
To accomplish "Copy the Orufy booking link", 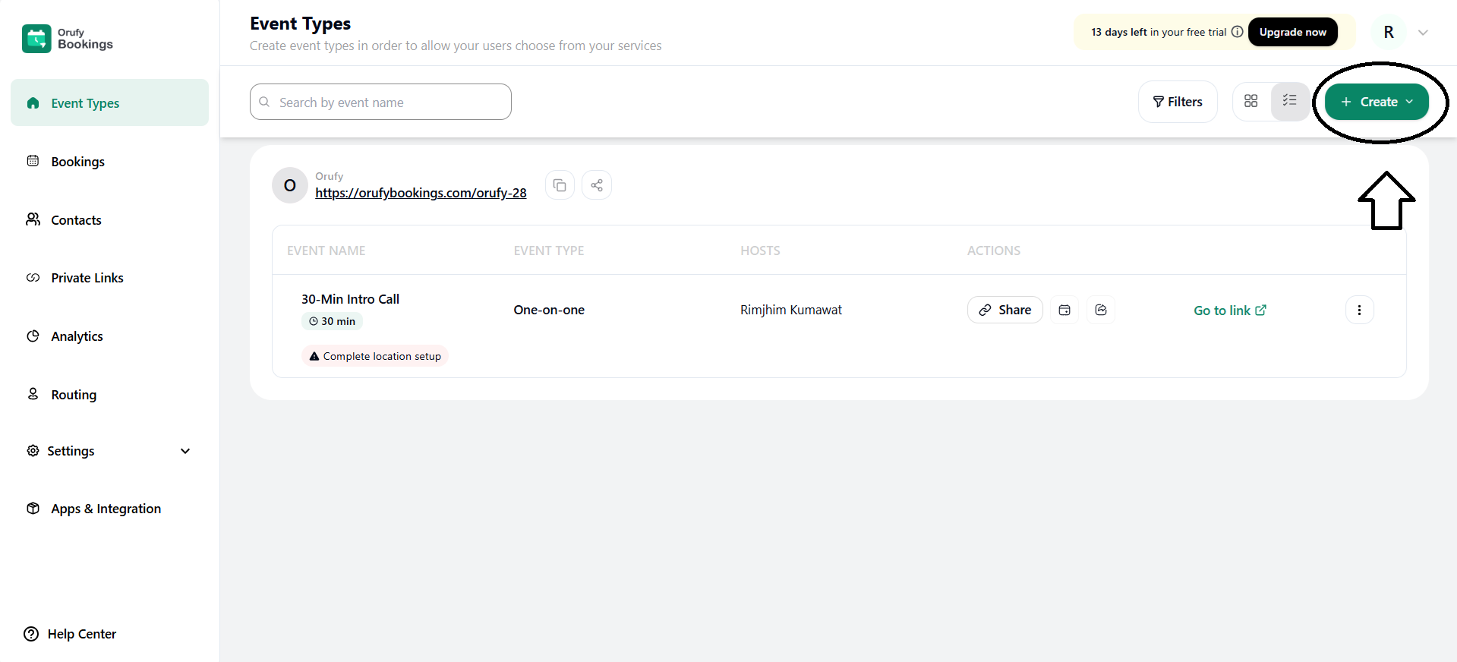I will [560, 185].
